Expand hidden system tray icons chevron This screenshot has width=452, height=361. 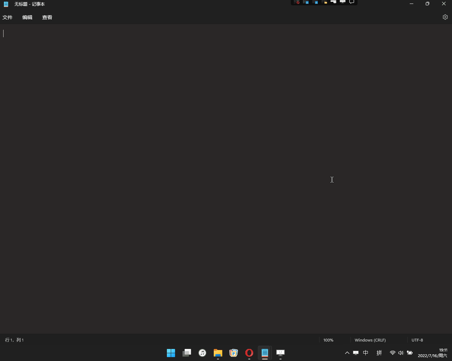click(347, 352)
